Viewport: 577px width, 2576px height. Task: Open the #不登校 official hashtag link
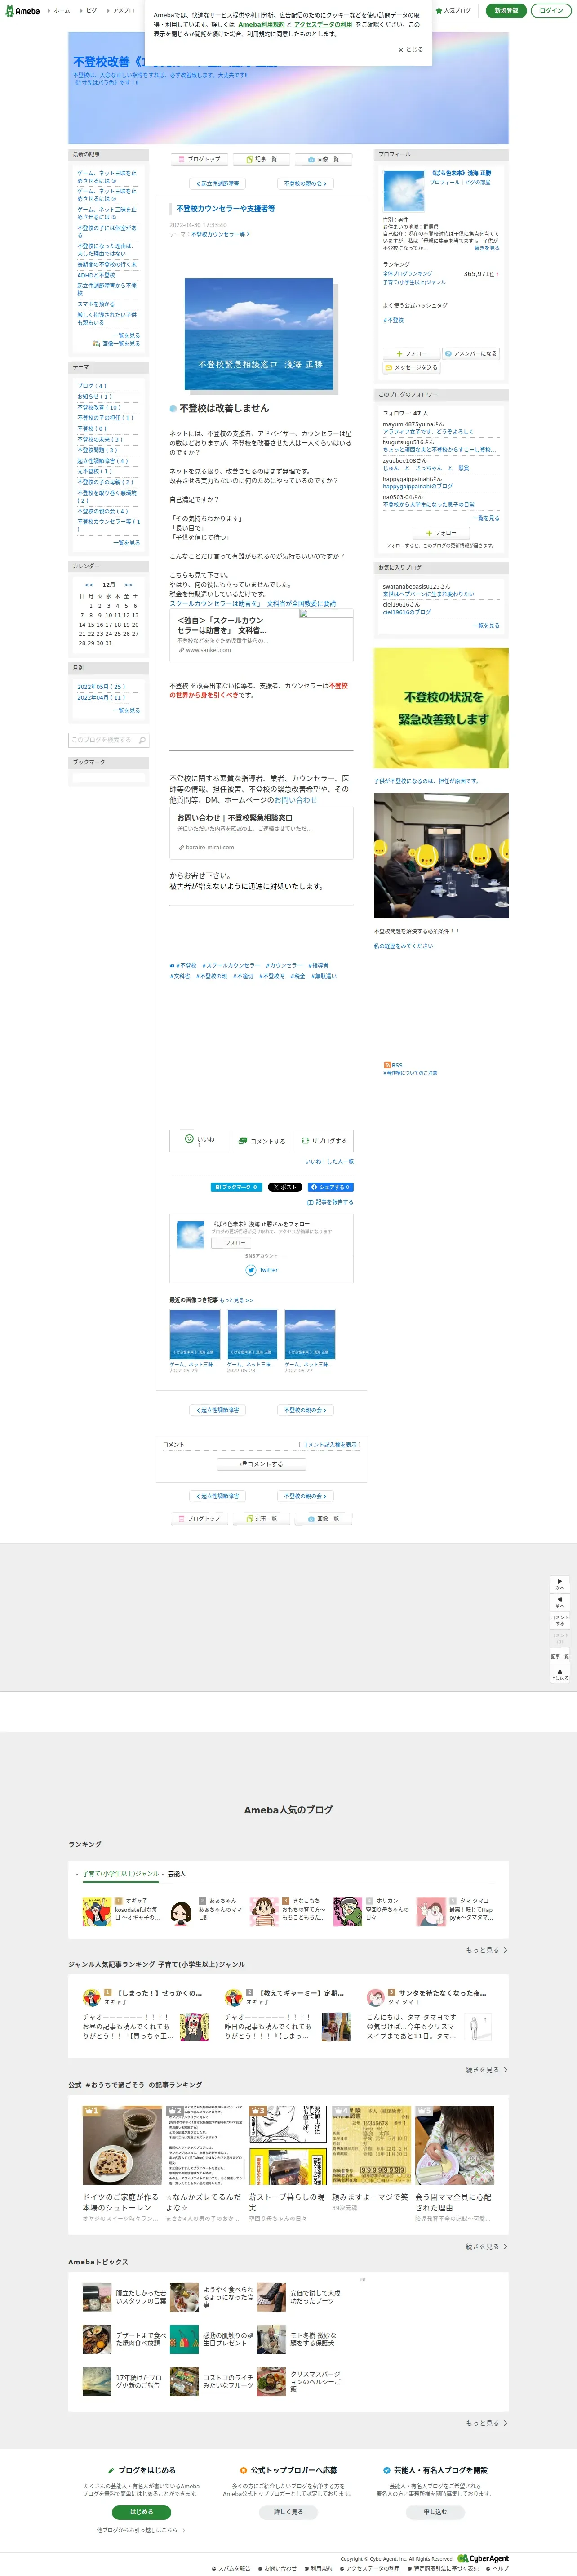[x=393, y=321]
